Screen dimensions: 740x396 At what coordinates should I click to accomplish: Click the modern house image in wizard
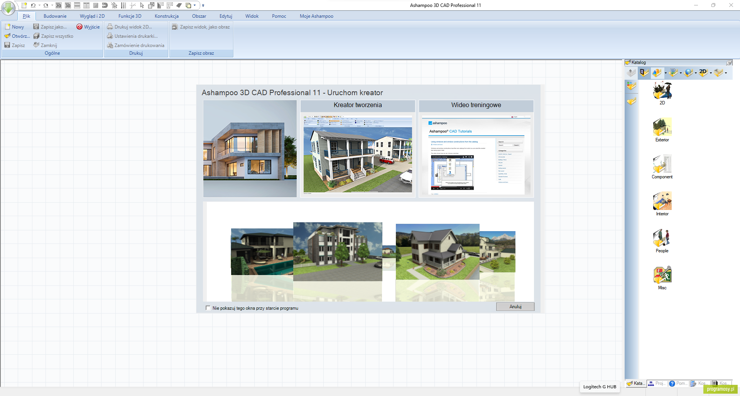click(x=250, y=149)
